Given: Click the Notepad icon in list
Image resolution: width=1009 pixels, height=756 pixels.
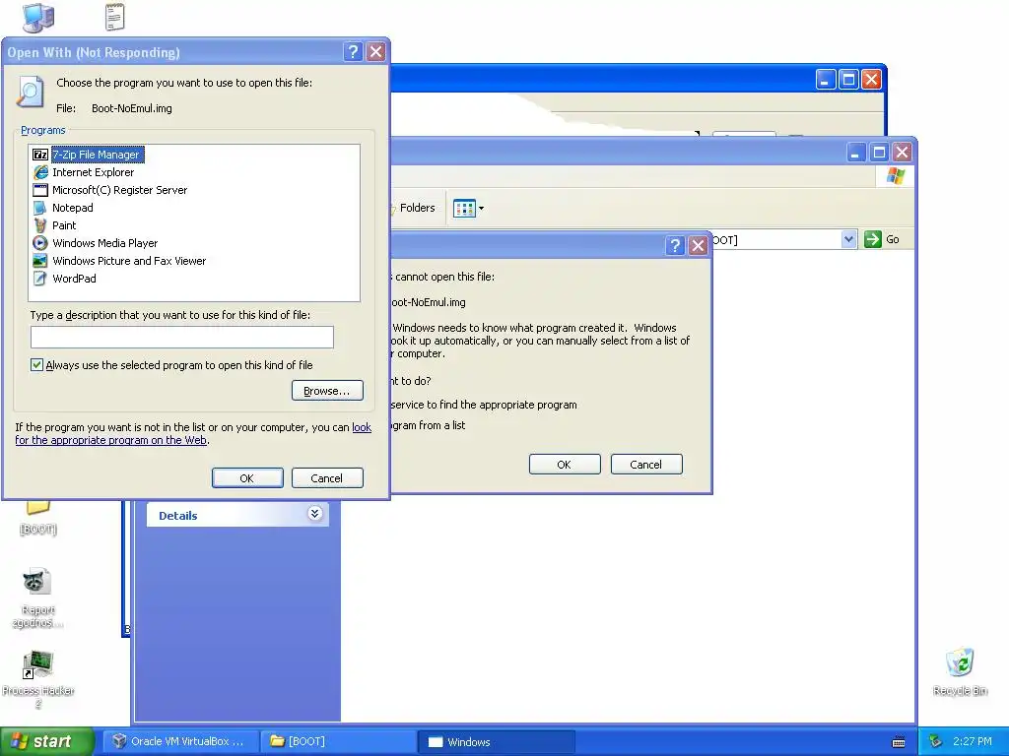Looking at the screenshot, I should coord(39,208).
